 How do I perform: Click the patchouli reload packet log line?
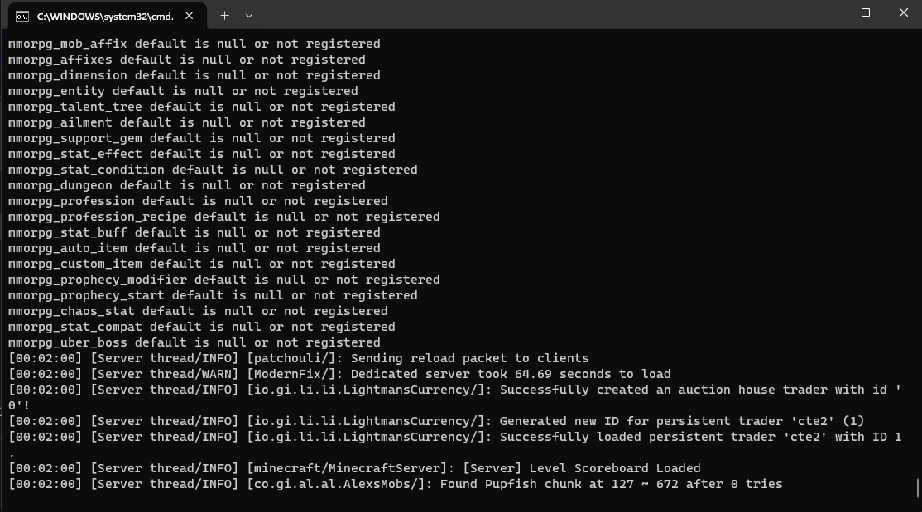coord(298,358)
